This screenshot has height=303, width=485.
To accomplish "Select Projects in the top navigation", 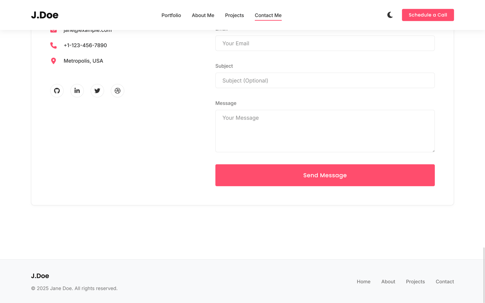I will click(234, 15).
